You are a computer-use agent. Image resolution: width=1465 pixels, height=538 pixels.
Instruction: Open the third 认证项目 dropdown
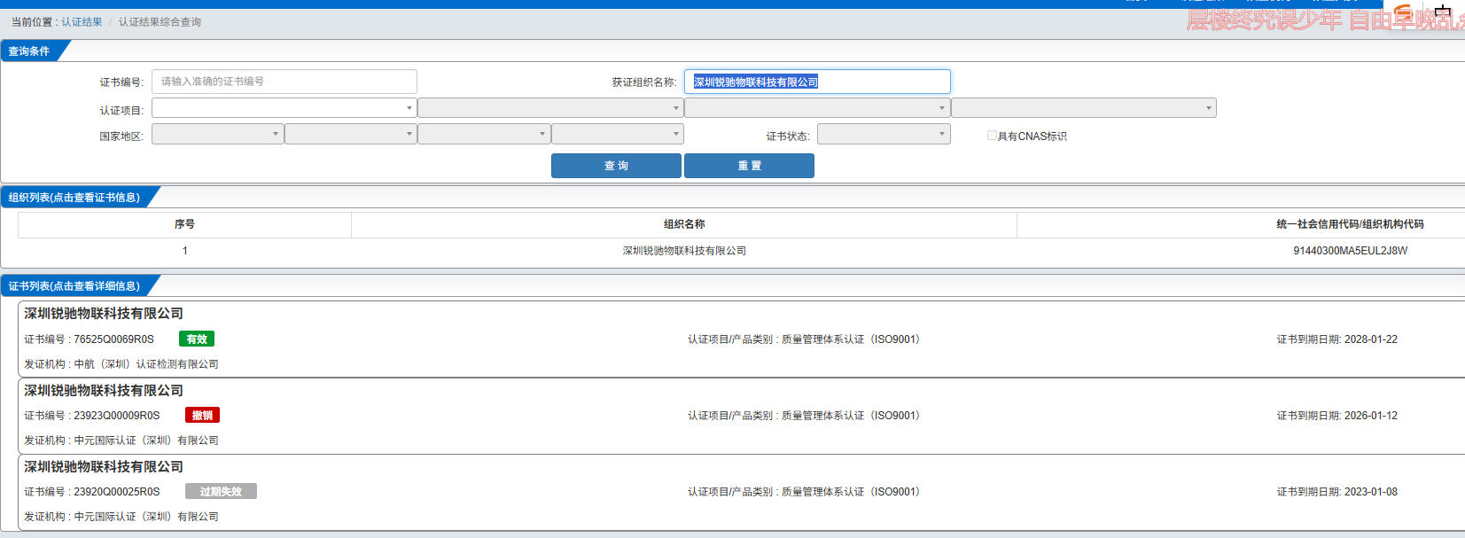coord(817,108)
